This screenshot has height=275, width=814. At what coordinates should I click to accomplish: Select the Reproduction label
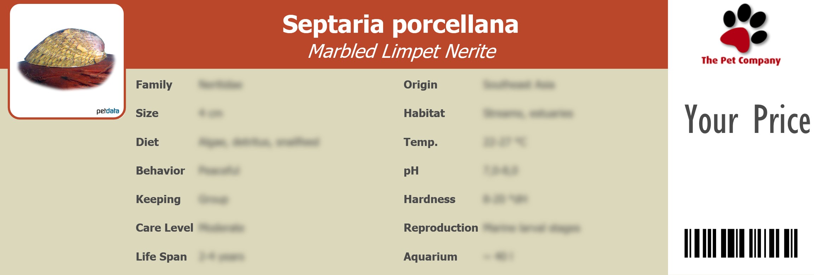(441, 228)
